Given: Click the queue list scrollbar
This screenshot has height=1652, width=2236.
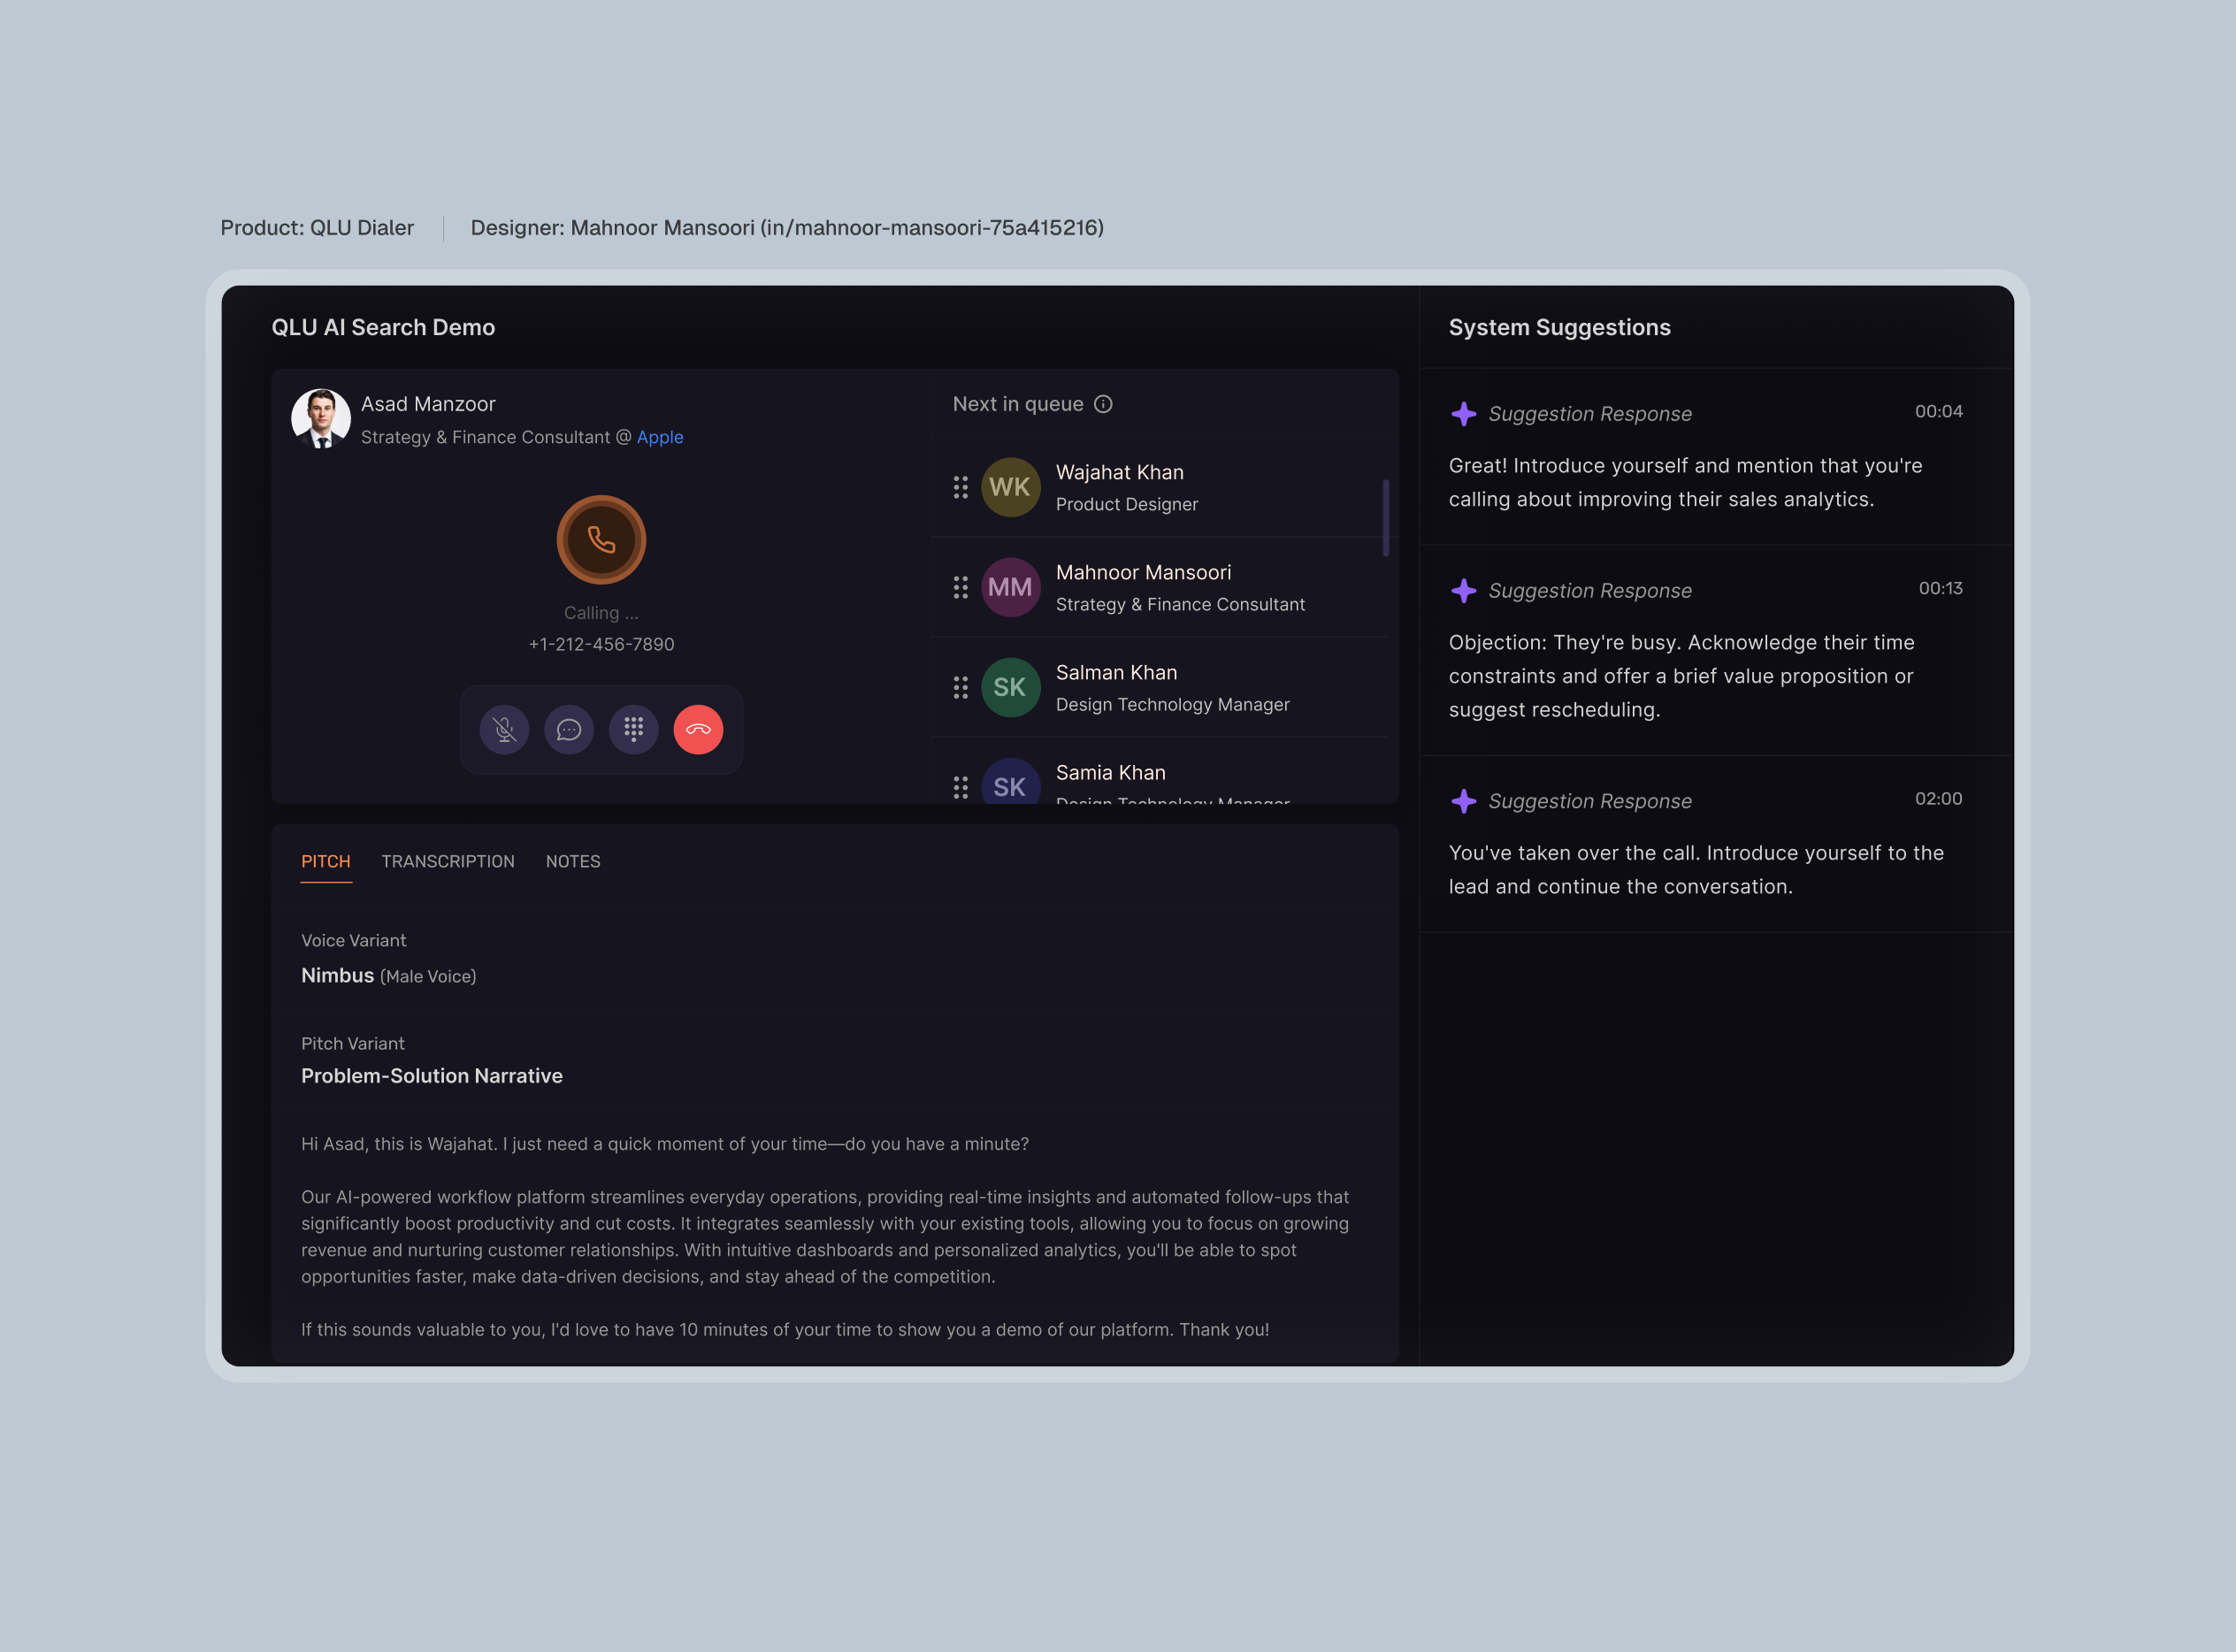Looking at the screenshot, I should coord(1386,517).
